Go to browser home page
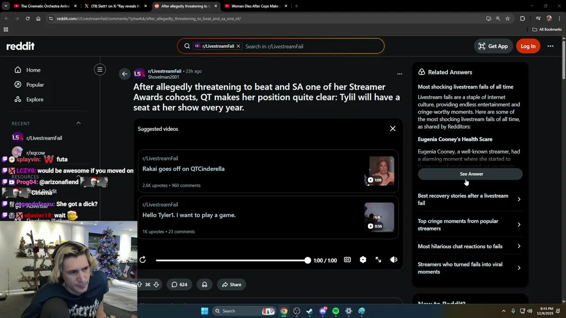Image resolution: width=566 pixels, height=318 pixels. 38,19
